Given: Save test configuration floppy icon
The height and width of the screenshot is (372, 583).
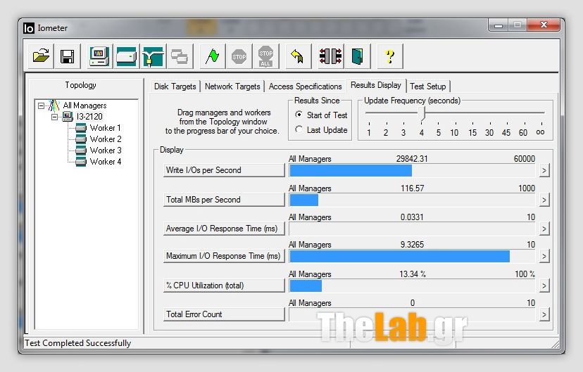Looking at the screenshot, I should pyautogui.click(x=68, y=56).
